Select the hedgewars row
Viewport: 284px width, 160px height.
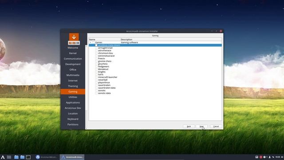pyautogui.click(x=155, y=67)
